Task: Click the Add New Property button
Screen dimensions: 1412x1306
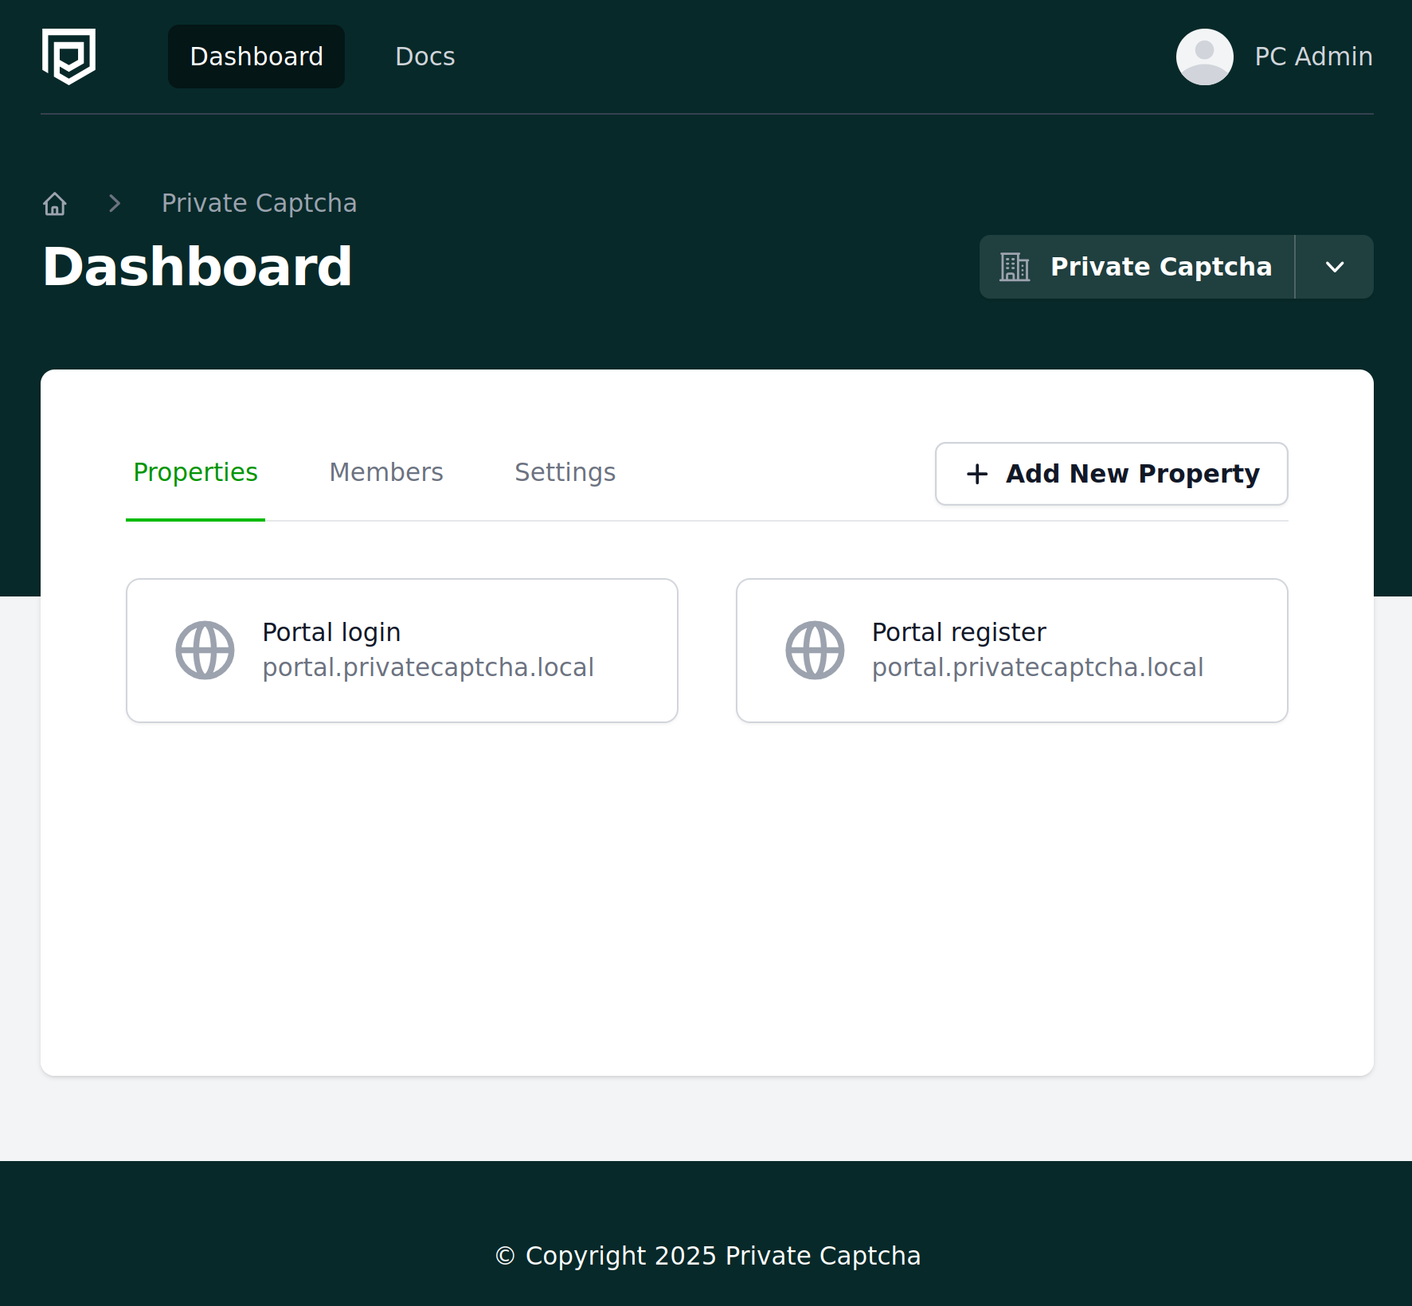Action: coord(1111,474)
